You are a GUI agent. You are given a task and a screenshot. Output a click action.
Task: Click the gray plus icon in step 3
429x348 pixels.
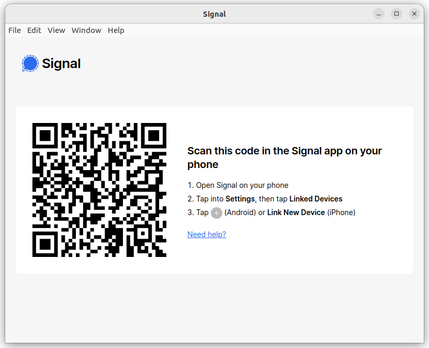[217, 213]
